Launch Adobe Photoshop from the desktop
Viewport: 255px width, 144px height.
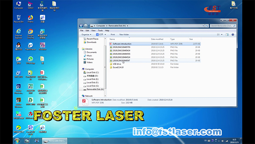click(x=19, y=89)
